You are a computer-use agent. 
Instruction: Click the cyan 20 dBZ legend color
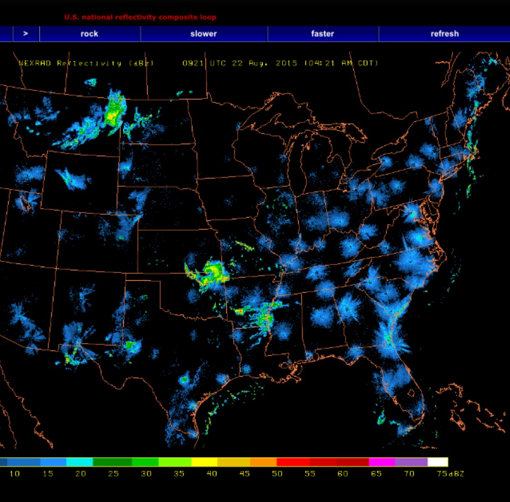(80, 462)
